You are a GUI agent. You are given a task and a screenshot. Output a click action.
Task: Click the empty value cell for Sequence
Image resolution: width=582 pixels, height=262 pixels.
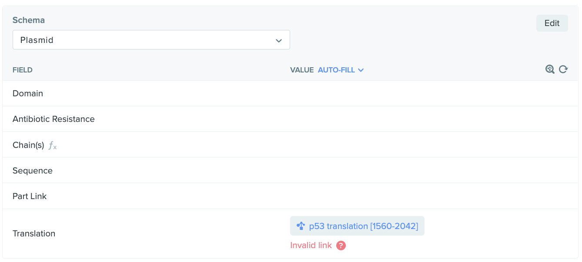click(x=428, y=170)
